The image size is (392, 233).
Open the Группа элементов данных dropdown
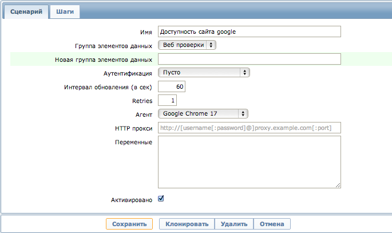click(x=187, y=45)
